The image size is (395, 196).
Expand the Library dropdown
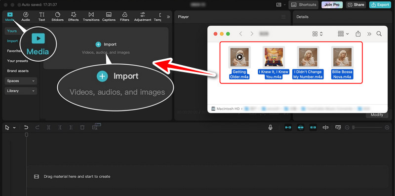click(x=21, y=91)
